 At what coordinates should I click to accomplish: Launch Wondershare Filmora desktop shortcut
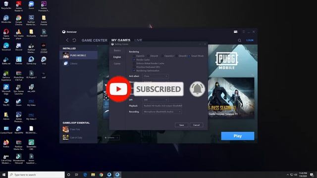[19, 159]
